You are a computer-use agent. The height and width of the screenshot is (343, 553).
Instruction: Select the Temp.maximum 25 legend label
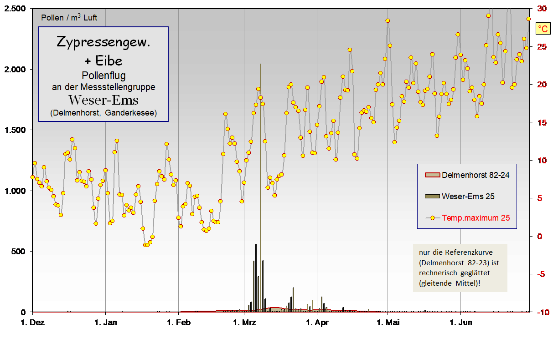click(x=476, y=218)
